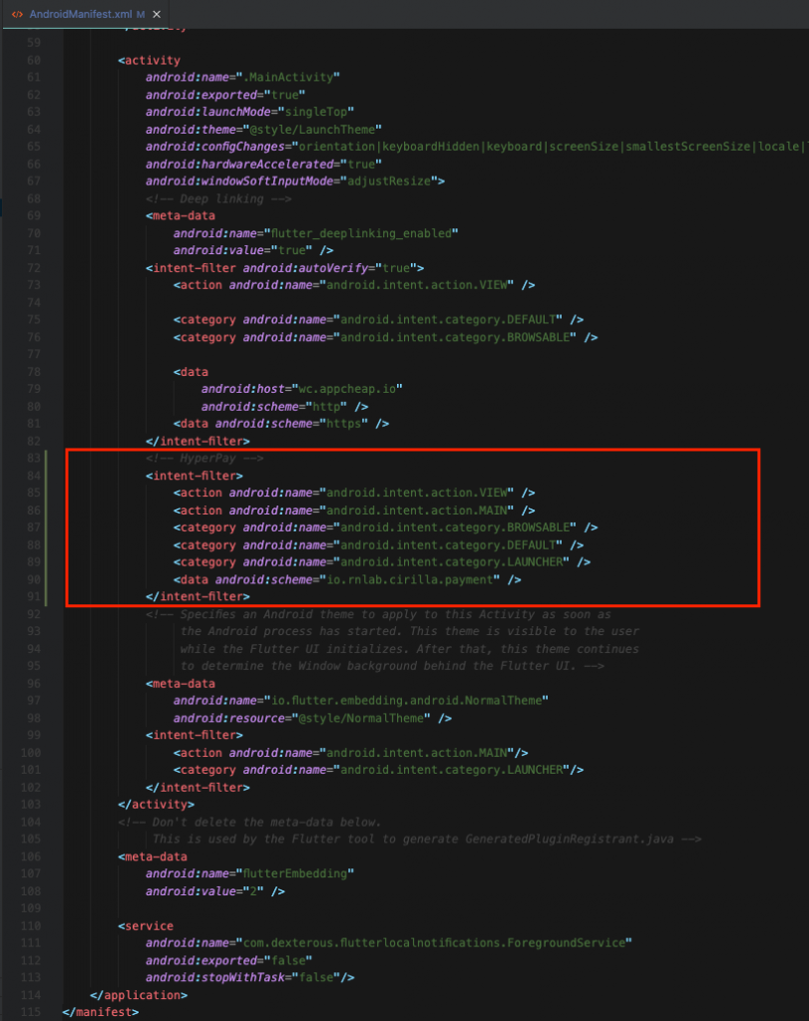Click the "wc.appcheap.io" host value
Image resolution: width=809 pixels, height=1021 pixels.
point(352,389)
